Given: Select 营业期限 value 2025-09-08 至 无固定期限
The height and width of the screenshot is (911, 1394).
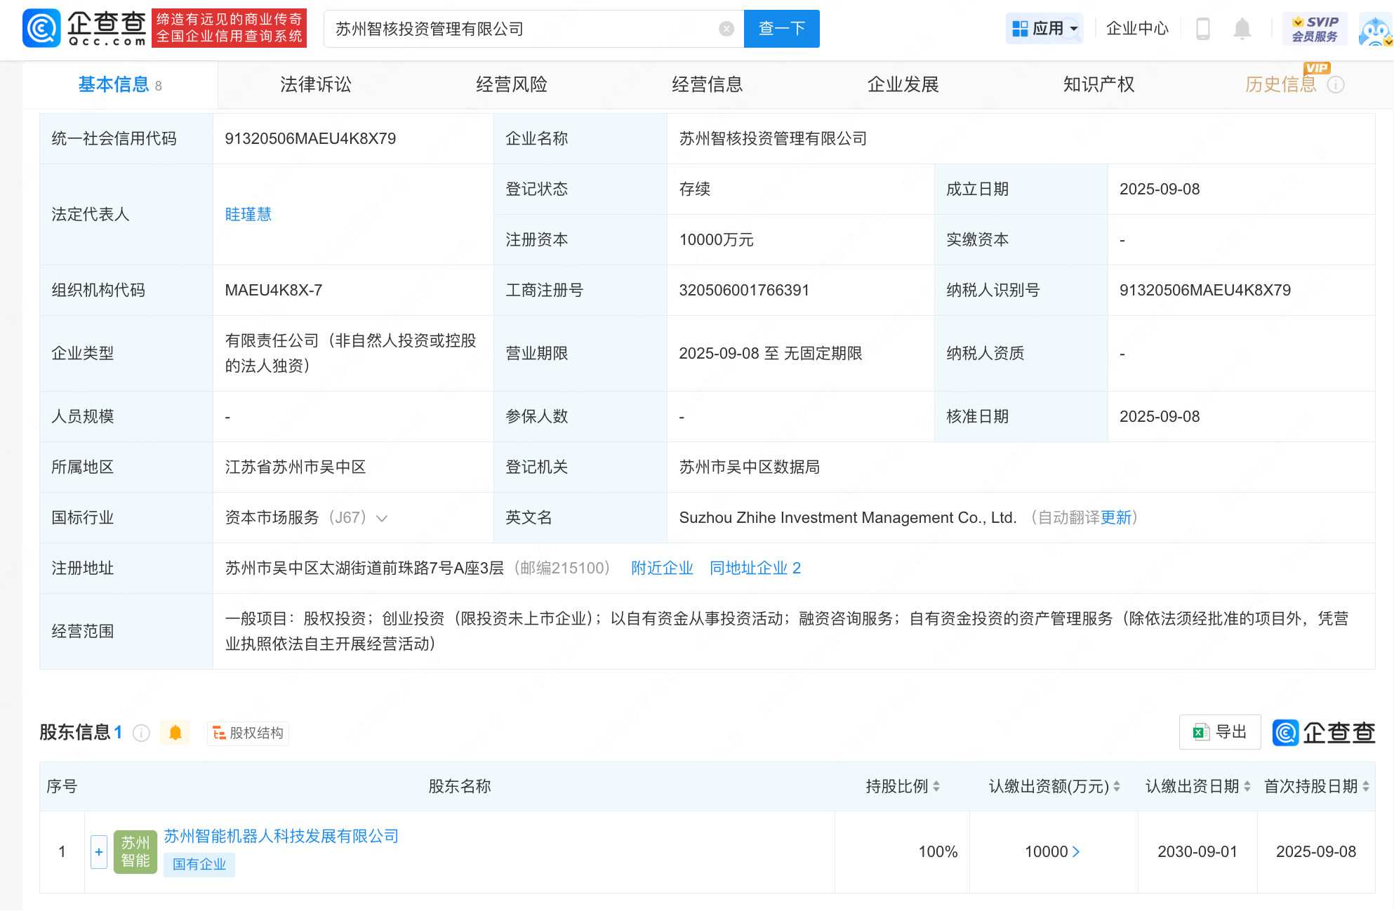Looking at the screenshot, I should [x=770, y=354].
